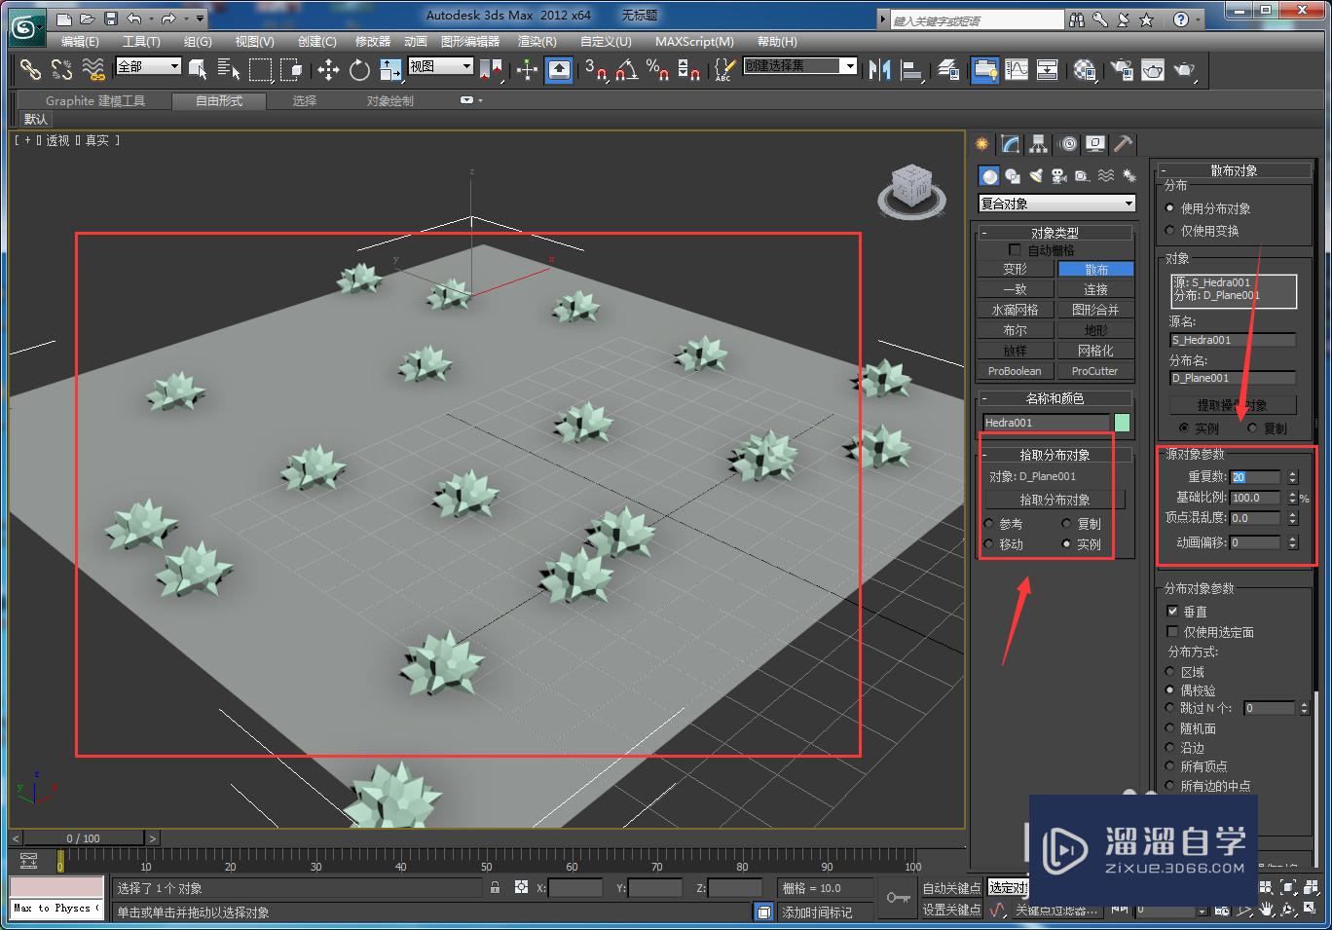Toggle the Angle Snap button
This screenshot has width=1332, height=930.
coord(627,69)
